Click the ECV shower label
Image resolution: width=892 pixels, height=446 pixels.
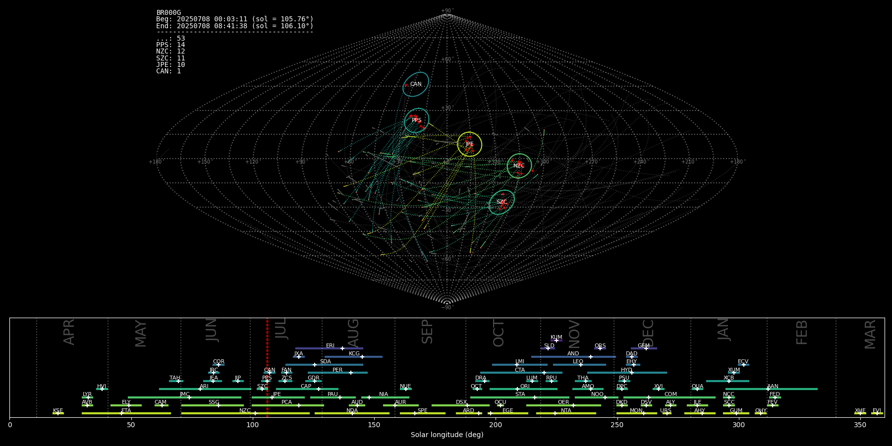tap(743, 362)
